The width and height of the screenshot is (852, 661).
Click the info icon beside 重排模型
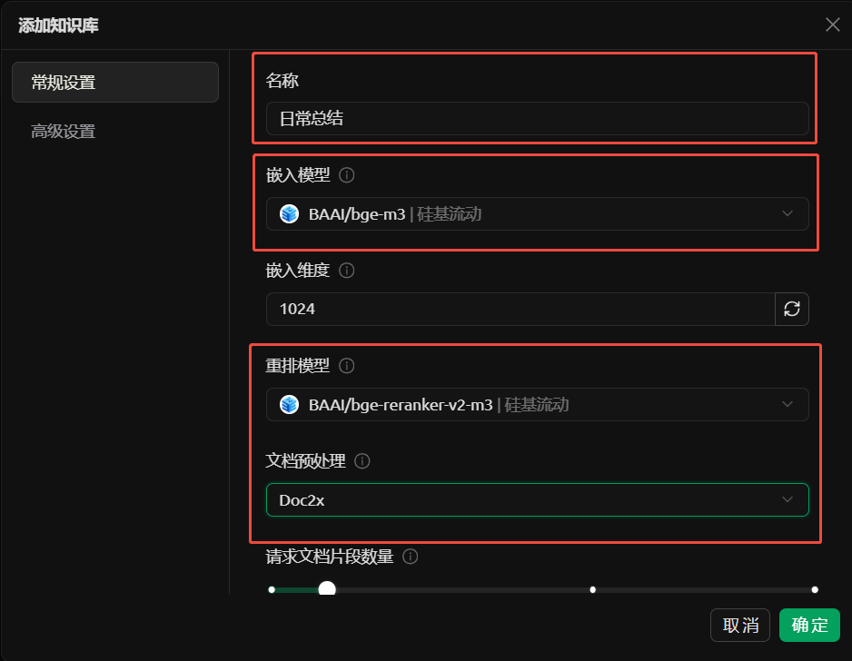point(347,366)
